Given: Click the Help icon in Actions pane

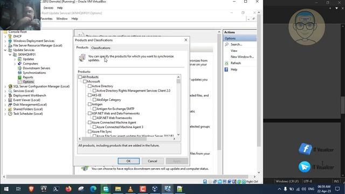Looking at the screenshot, I should [226, 70].
